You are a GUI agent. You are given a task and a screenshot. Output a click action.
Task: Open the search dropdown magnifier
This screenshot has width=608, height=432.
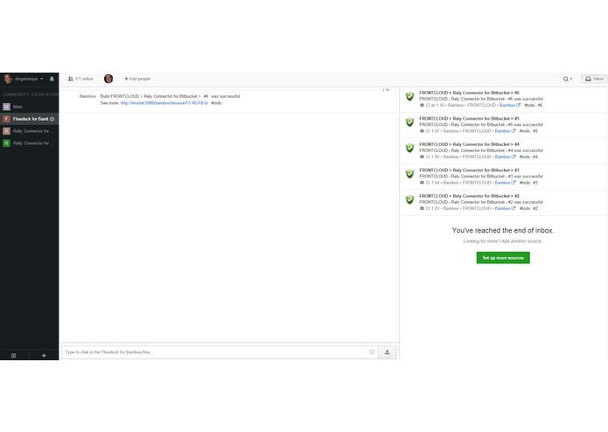[568, 79]
